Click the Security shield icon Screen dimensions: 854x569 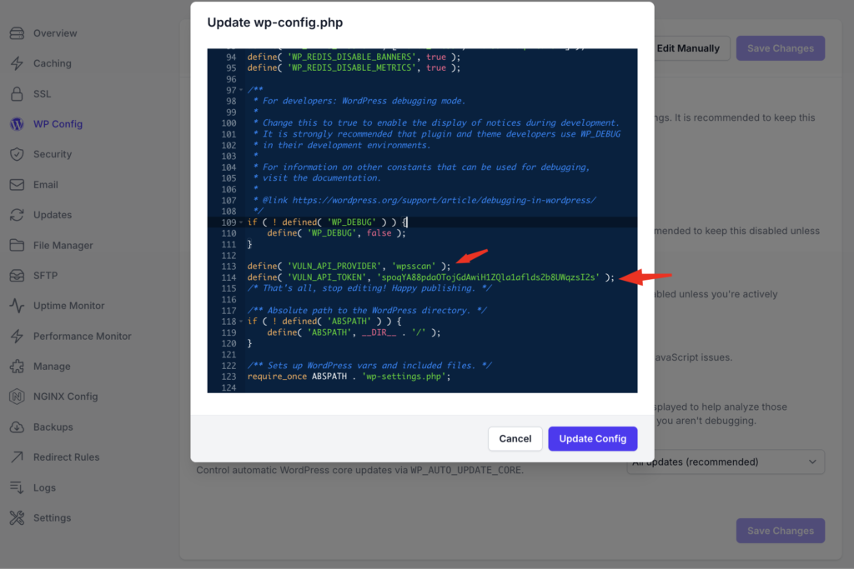coord(17,154)
